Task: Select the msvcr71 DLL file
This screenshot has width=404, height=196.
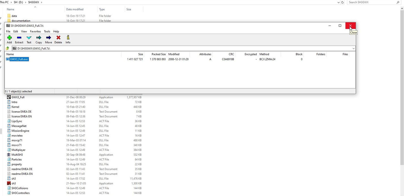Action: (16, 145)
